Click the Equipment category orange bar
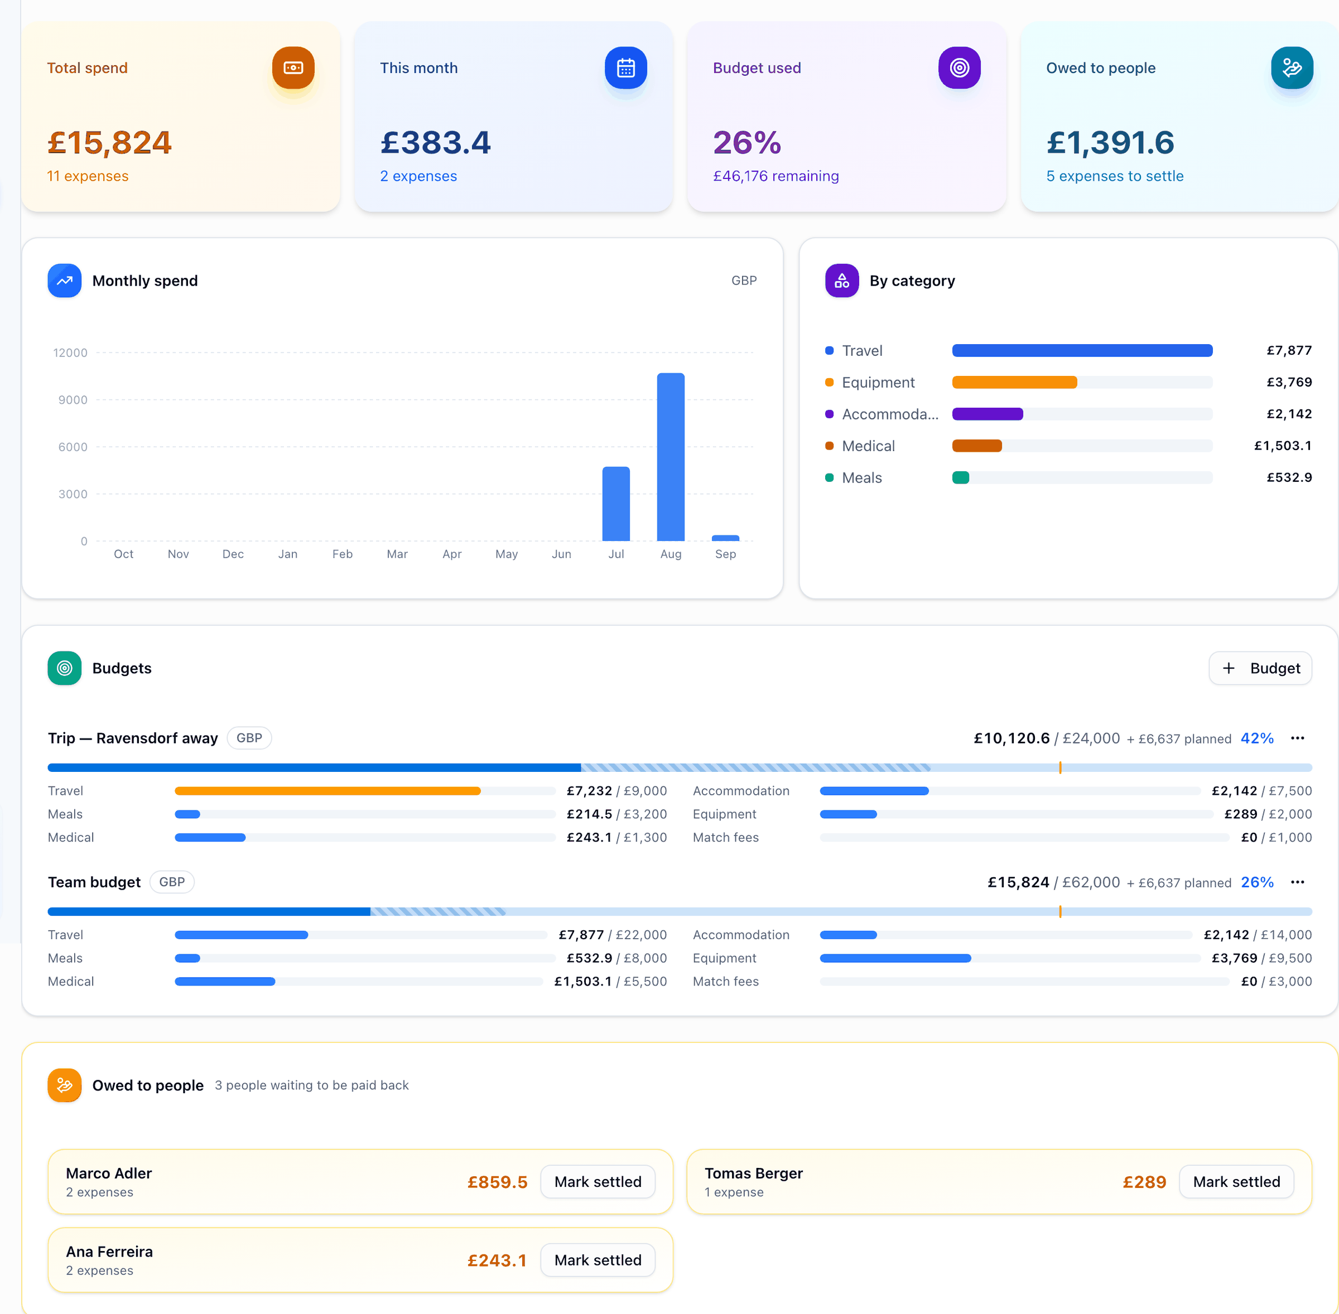Image resolution: width=1339 pixels, height=1314 pixels. (x=1015, y=383)
